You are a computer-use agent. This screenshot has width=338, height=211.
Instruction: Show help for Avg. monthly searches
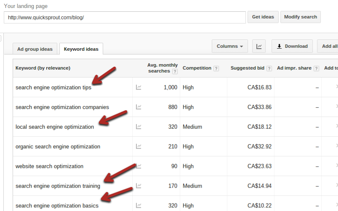point(175,71)
